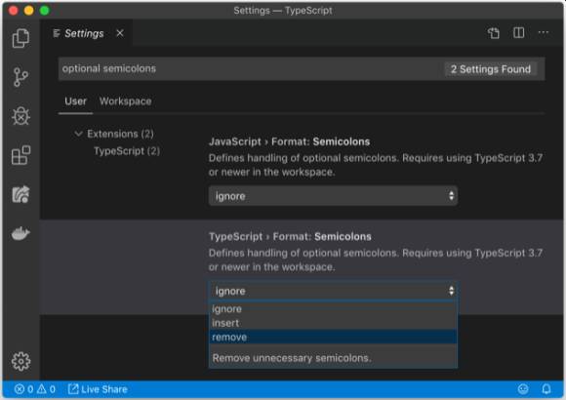Select the remove option in dropdown list
This screenshot has width=566, height=400.
[x=333, y=338]
